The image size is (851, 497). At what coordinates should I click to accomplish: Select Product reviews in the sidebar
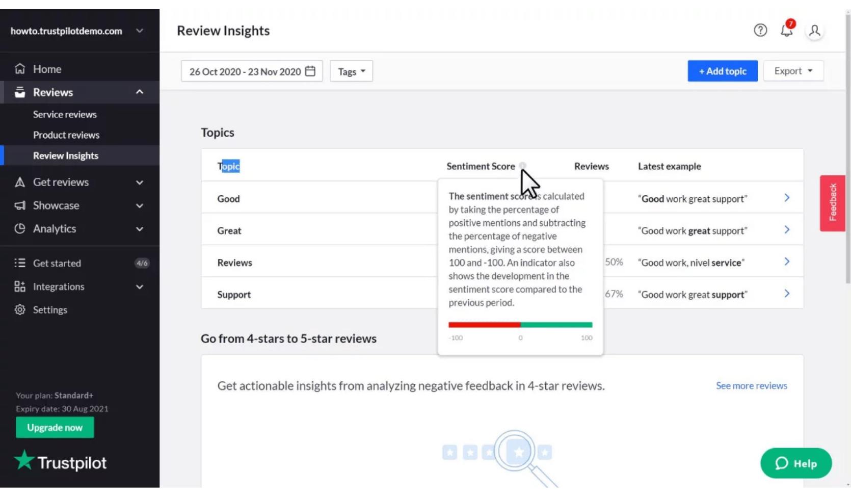[66, 135]
